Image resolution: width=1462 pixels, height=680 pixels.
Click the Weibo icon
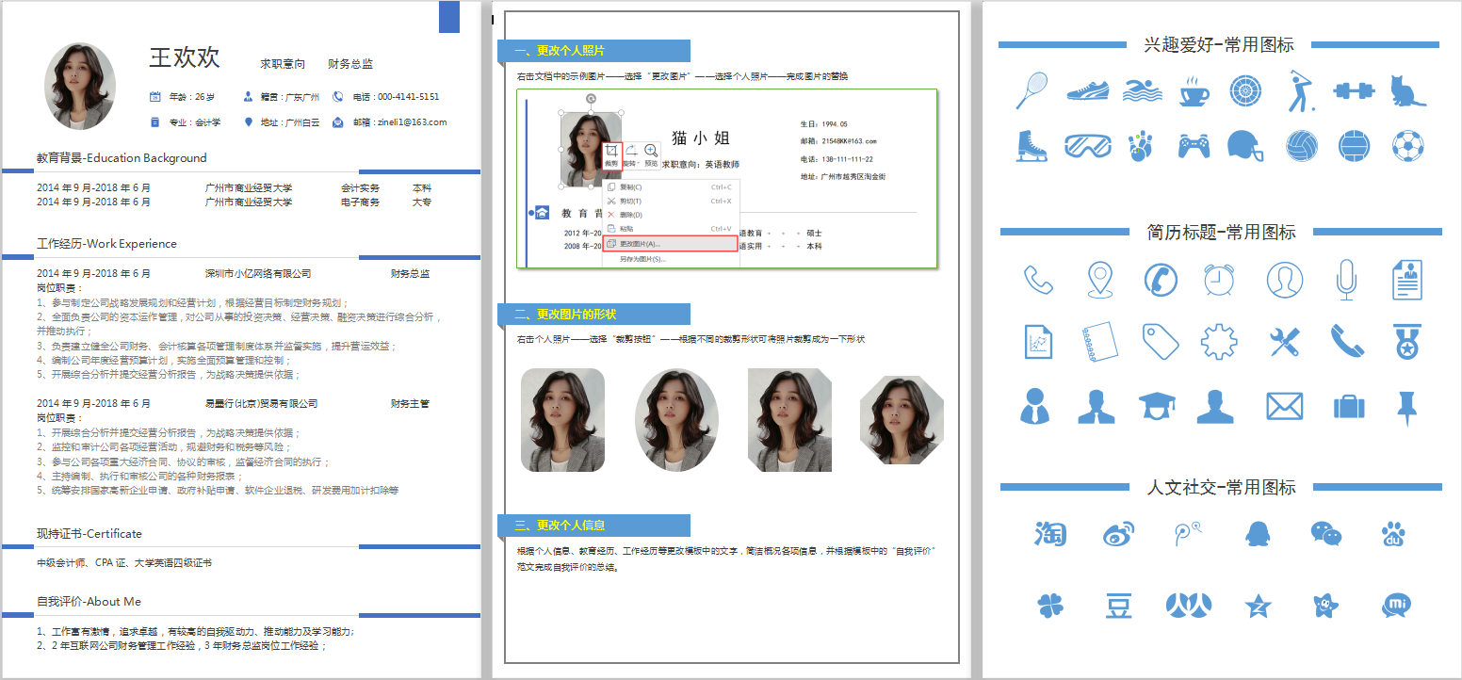click(1119, 535)
